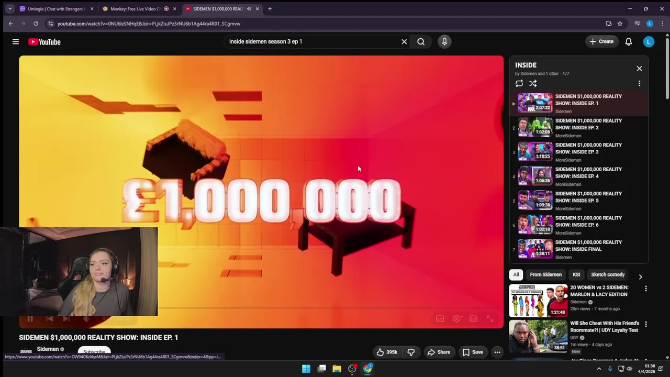This screenshot has height=377, width=670.
Task: Dislike the video
Action: tap(411, 352)
